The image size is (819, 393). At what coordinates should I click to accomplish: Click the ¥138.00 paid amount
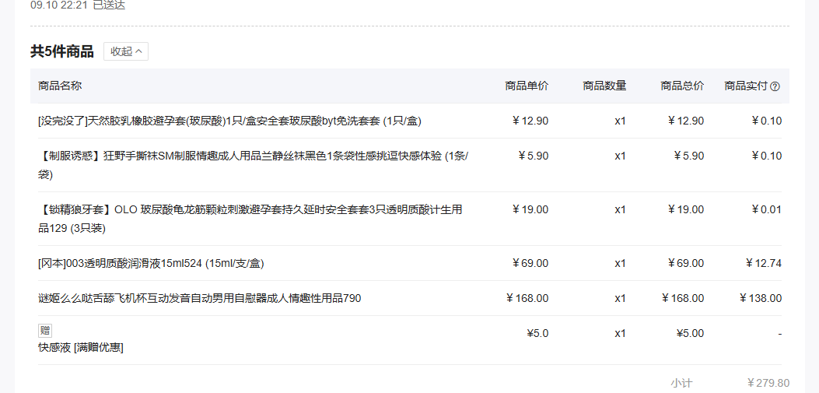(761, 298)
